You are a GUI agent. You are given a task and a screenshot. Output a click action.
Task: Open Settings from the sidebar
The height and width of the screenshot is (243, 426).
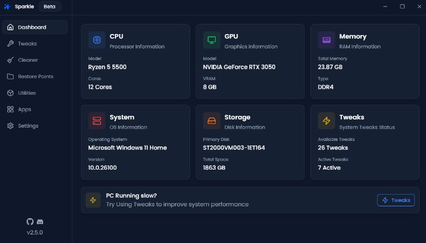tap(28, 126)
